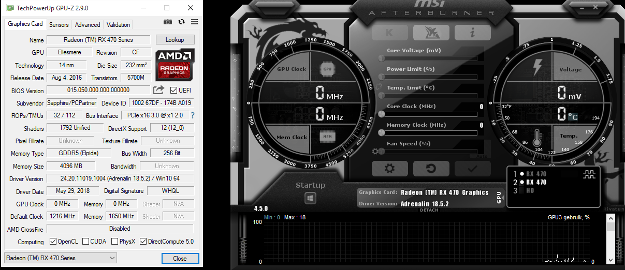625x270 pixels.
Task: Toggle the OpenCL checkbox
Action: pos(53,242)
